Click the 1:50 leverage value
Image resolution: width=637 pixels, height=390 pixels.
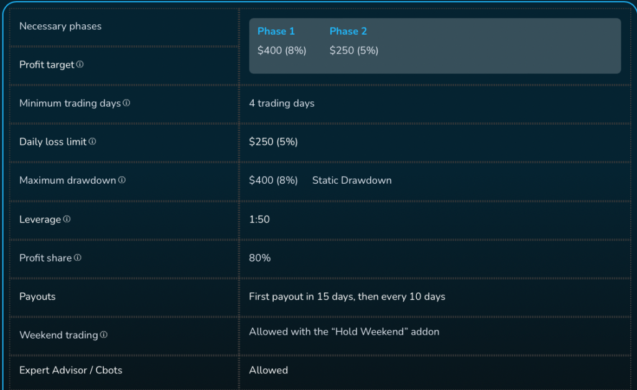point(259,219)
